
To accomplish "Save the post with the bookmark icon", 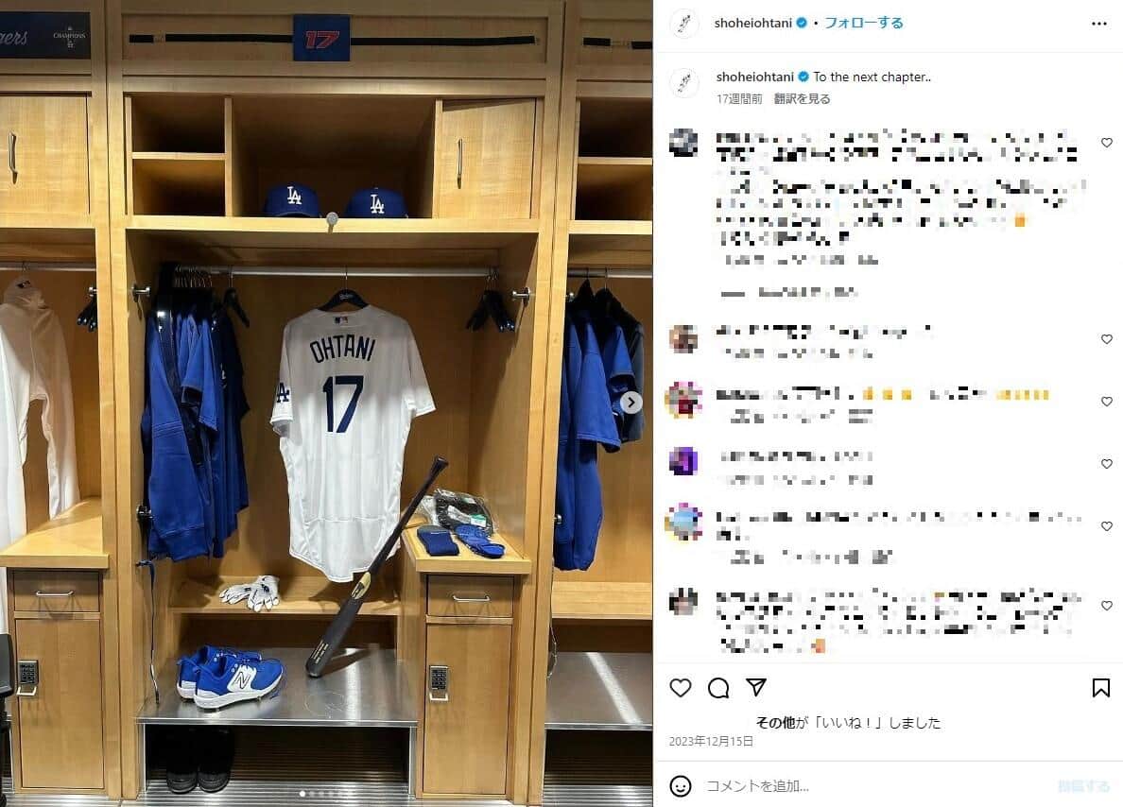I will tap(1101, 688).
